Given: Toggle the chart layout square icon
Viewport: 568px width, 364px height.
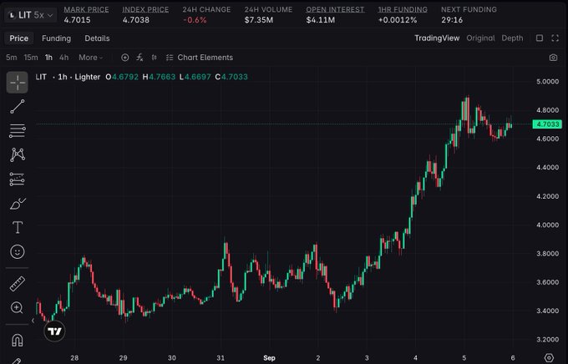Looking at the screenshot, I should point(540,38).
